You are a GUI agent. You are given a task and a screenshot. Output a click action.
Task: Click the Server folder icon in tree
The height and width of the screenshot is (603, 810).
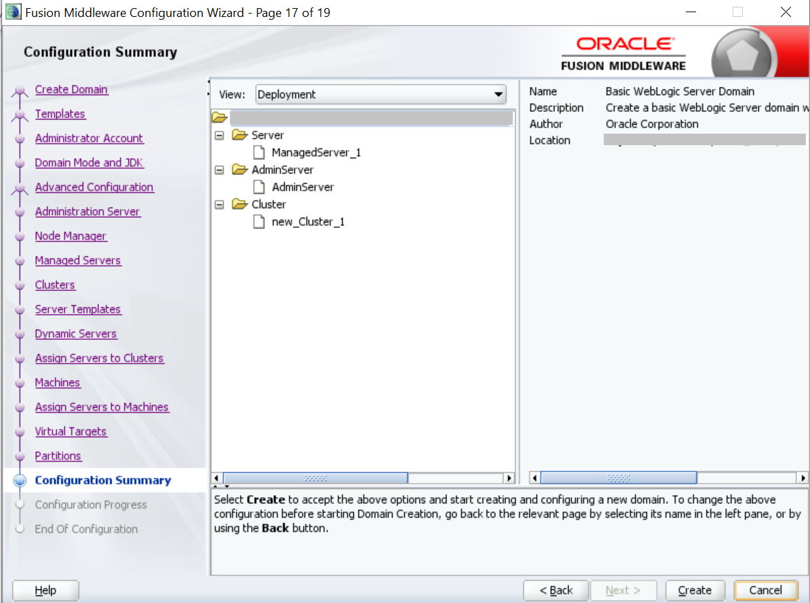[239, 135]
